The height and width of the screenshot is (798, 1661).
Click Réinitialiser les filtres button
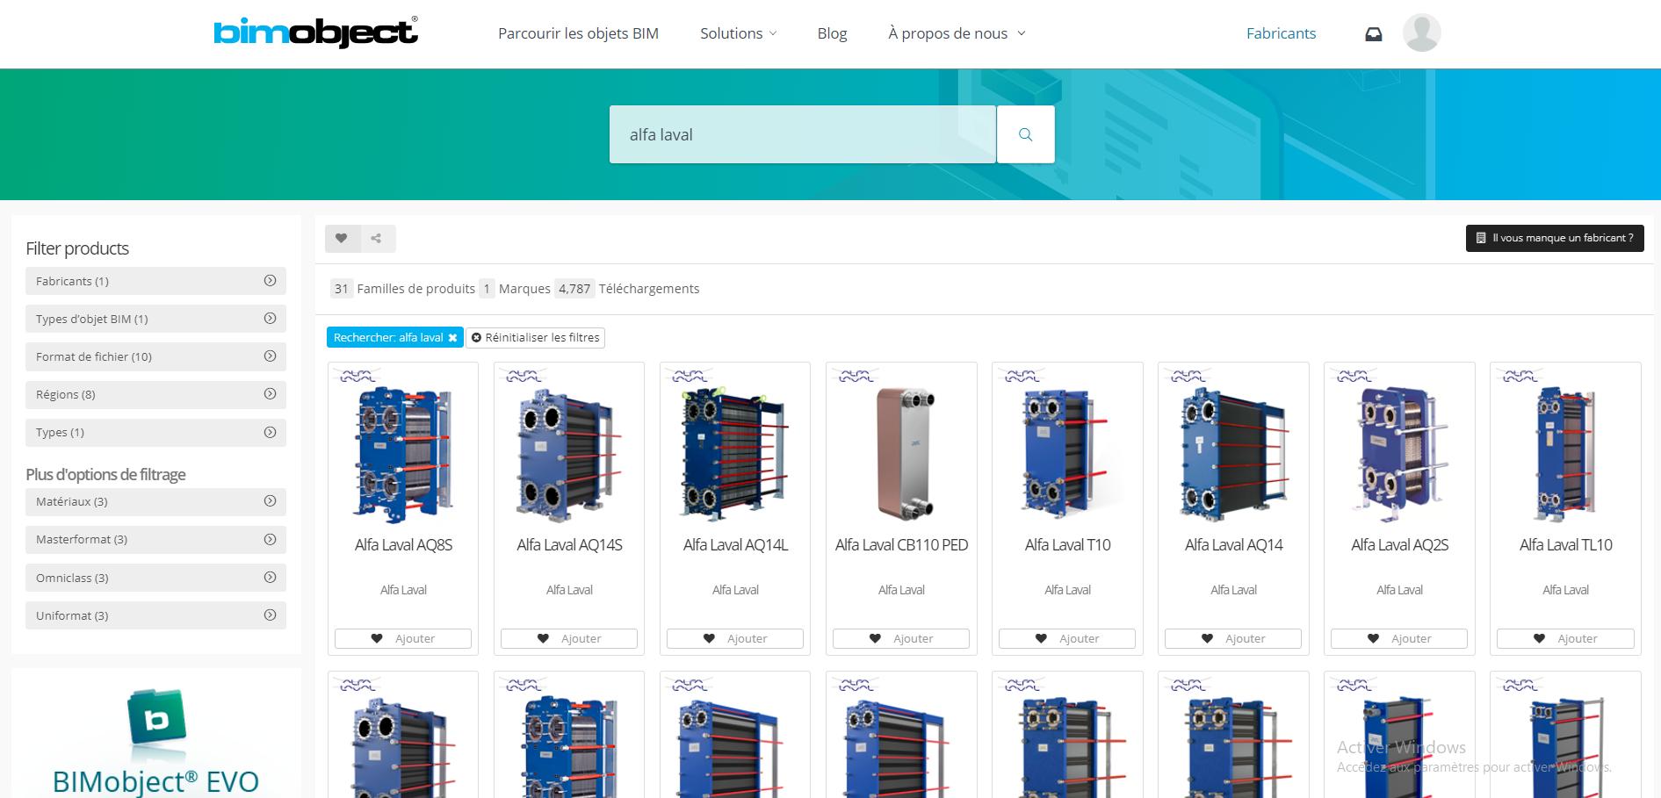click(535, 338)
